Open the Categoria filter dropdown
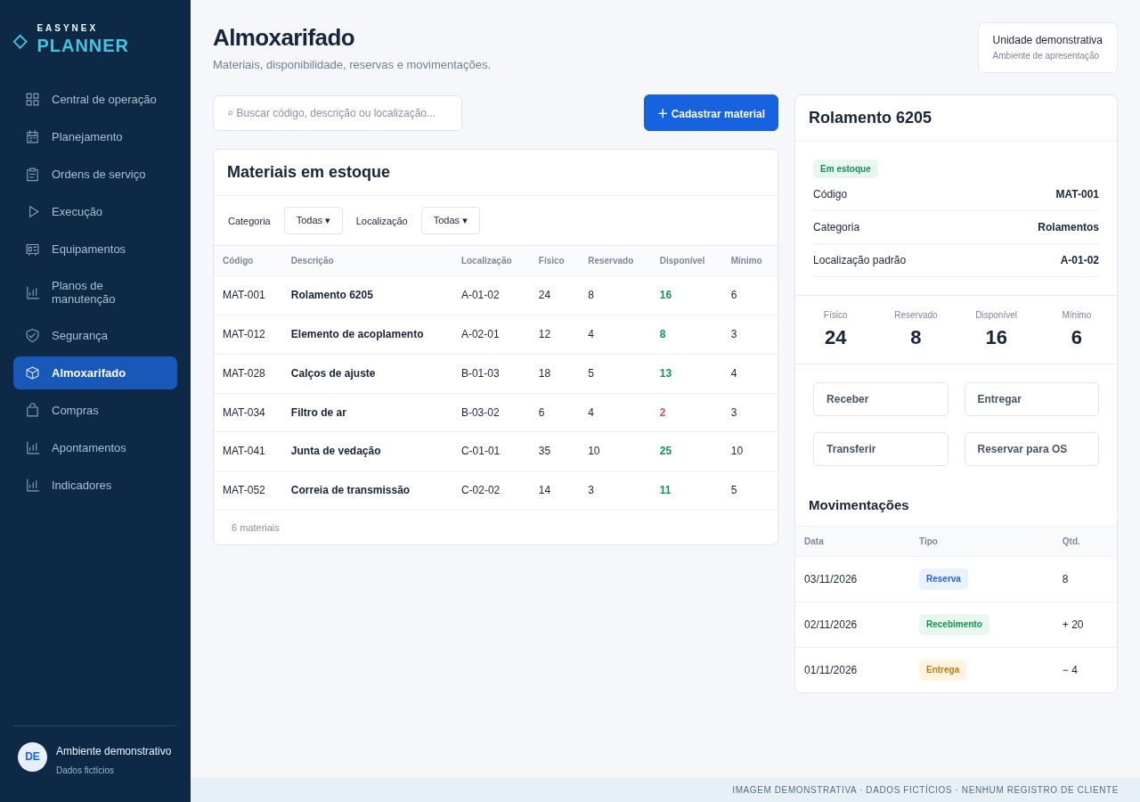 [x=313, y=220]
